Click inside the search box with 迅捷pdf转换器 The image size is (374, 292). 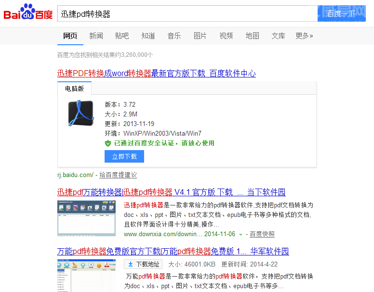(x=187, y=13)
